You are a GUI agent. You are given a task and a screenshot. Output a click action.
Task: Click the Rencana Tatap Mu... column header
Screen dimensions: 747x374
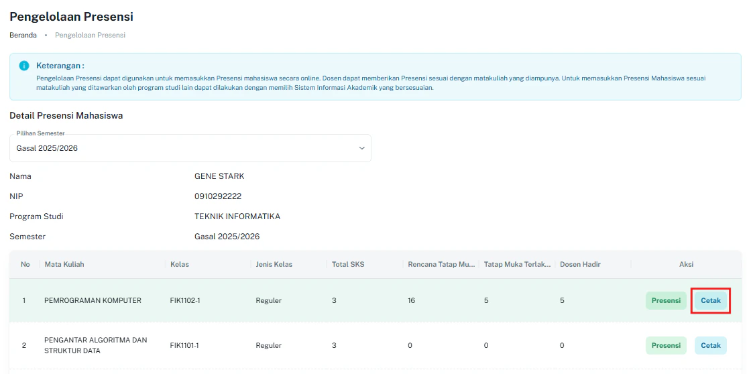[441, 264]
